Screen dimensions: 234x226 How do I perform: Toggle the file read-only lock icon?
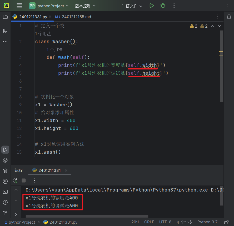[x=226, y=222]
